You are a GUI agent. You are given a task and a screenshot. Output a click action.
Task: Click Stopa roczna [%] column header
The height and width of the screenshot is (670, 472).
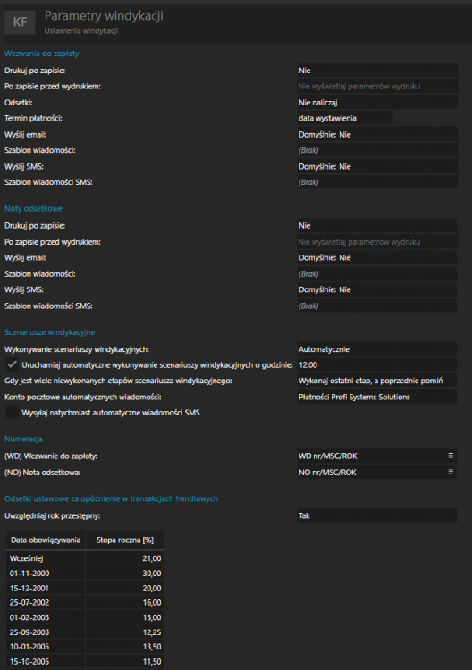click(125, 540)
